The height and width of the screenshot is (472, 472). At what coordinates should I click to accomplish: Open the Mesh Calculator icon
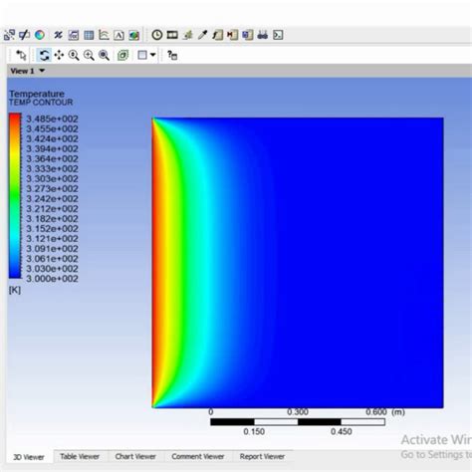click(248, 35)
